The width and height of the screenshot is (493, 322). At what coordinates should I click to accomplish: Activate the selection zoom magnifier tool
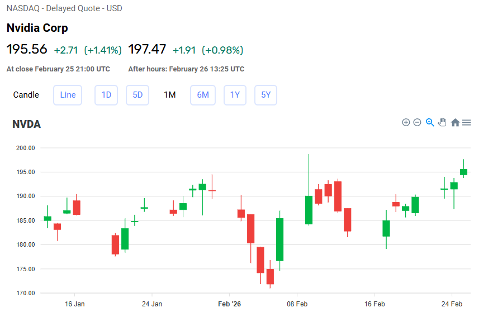(430, 122)
